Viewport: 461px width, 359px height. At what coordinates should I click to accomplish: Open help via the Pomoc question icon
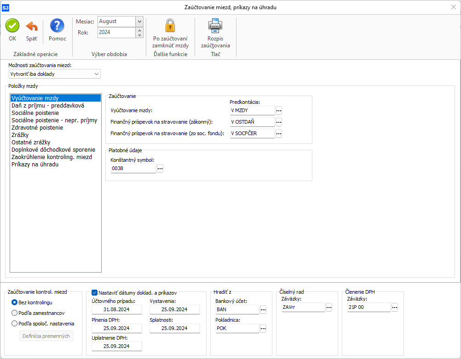[x=57, y=26]
